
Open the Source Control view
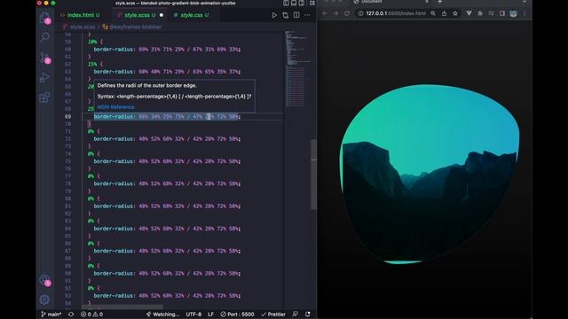45,57
